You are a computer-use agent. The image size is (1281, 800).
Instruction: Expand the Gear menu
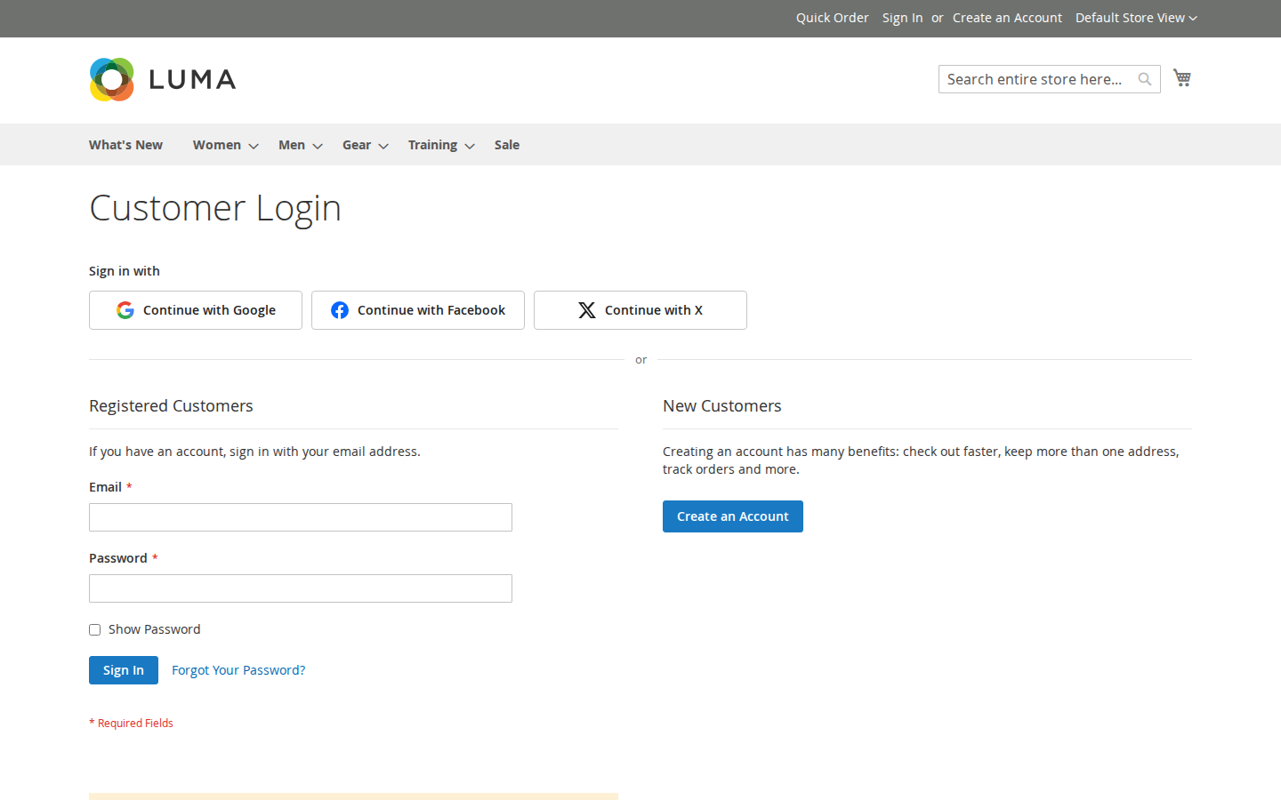tap(365, 145)
